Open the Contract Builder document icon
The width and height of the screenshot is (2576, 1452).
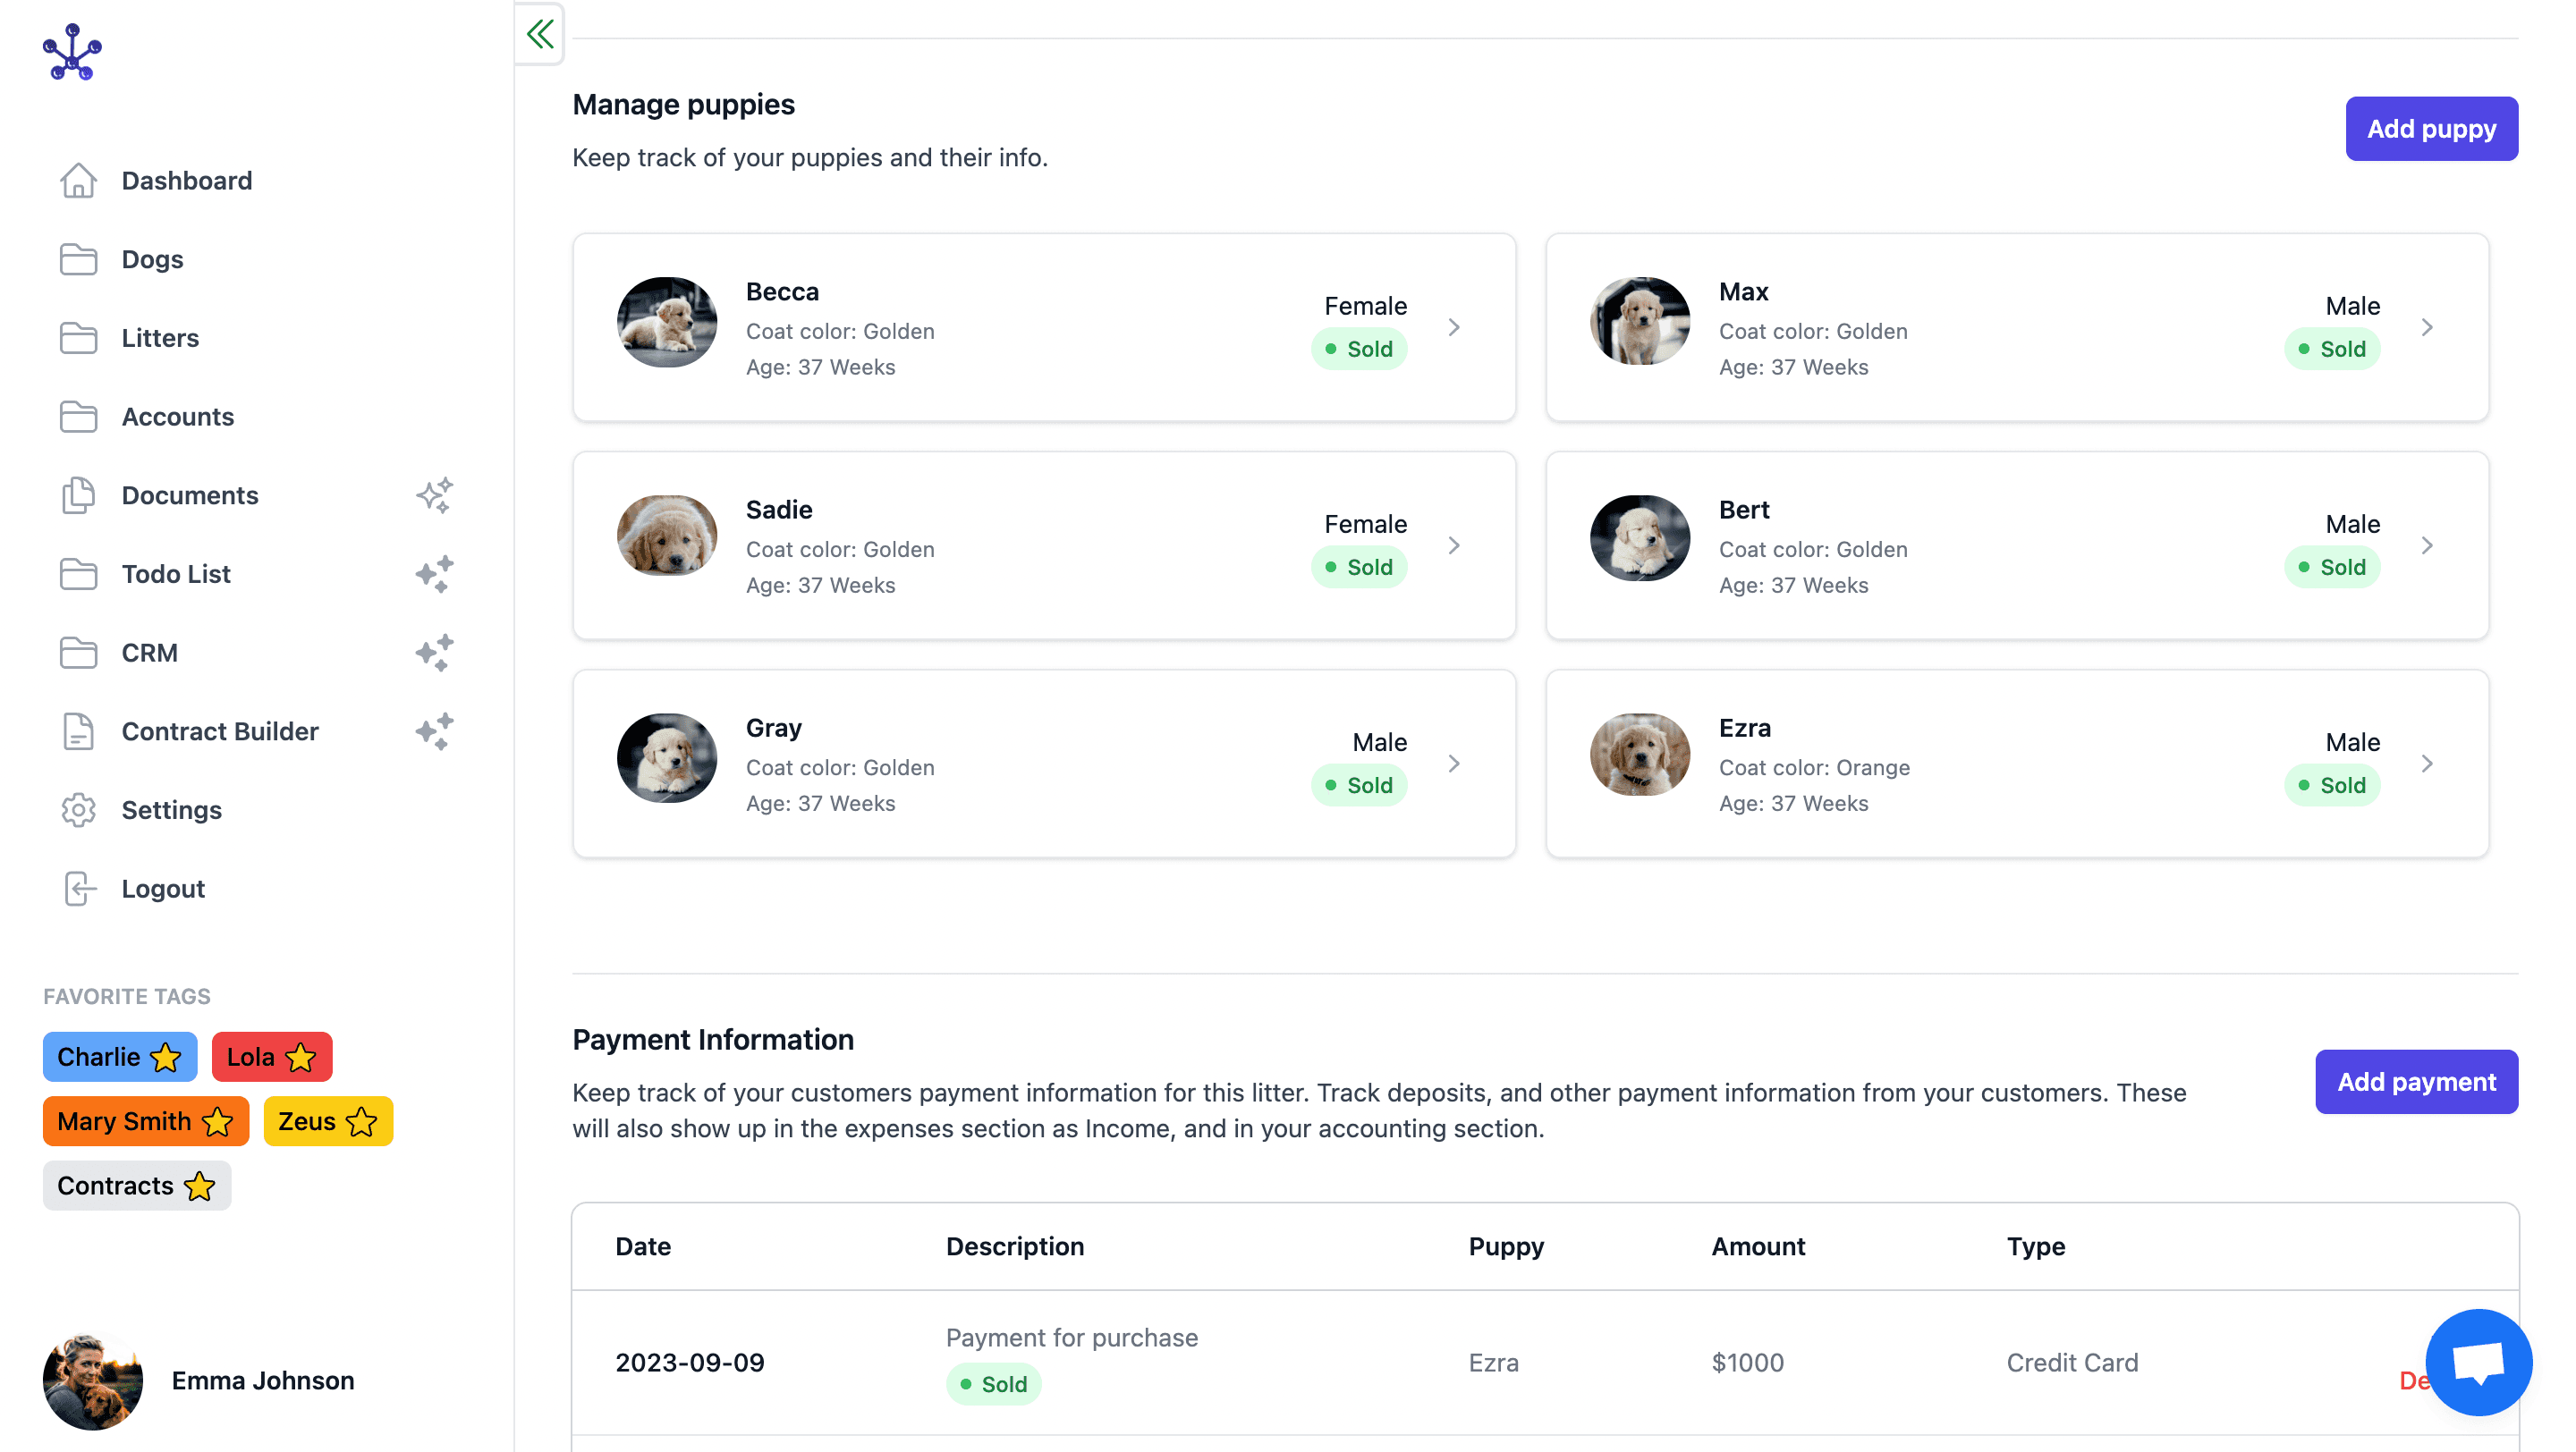[79, 730]
